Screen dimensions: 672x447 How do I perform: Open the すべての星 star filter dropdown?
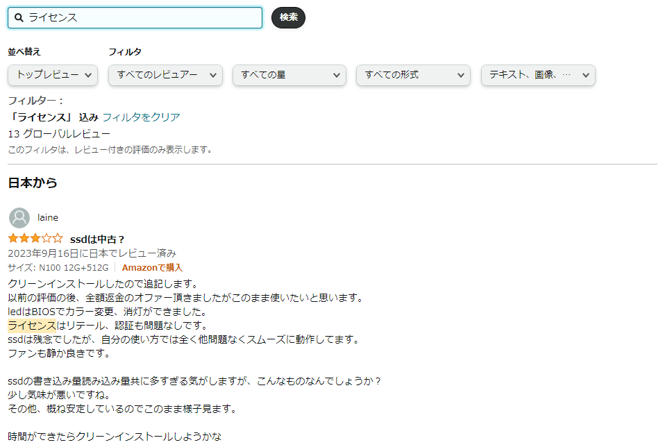pyautogui.click(x=289, y=75)
